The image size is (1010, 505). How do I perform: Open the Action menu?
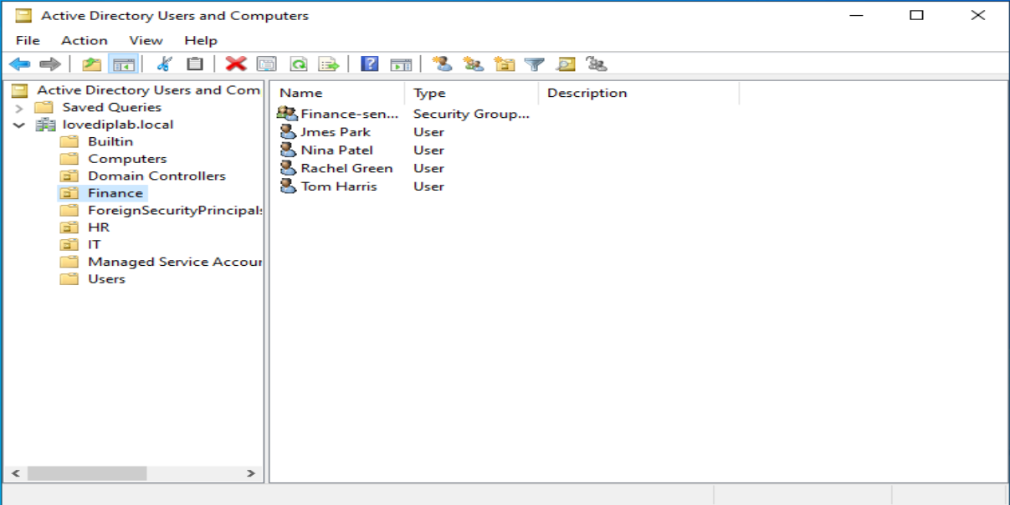[84, 40]
